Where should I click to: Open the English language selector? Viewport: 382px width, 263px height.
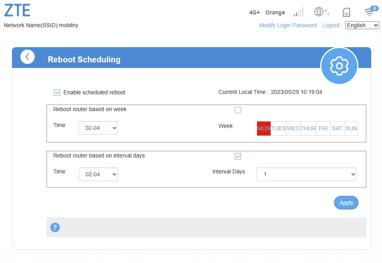[x=362, y=25]
